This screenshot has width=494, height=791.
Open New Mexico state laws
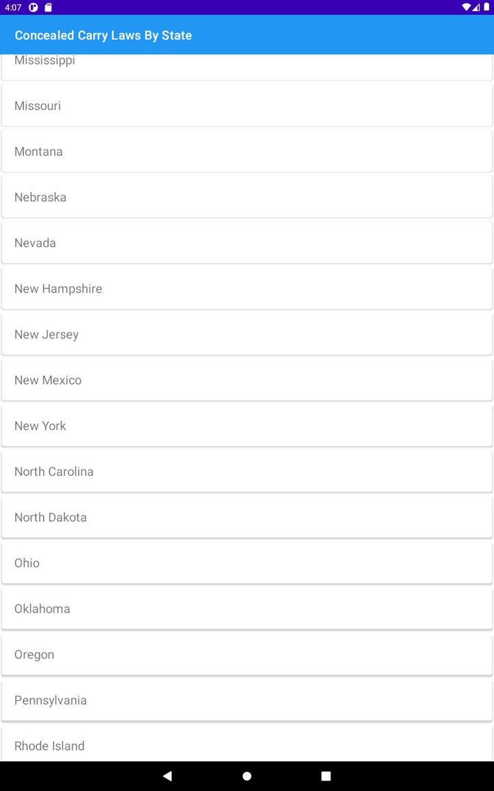pos(247,380)
